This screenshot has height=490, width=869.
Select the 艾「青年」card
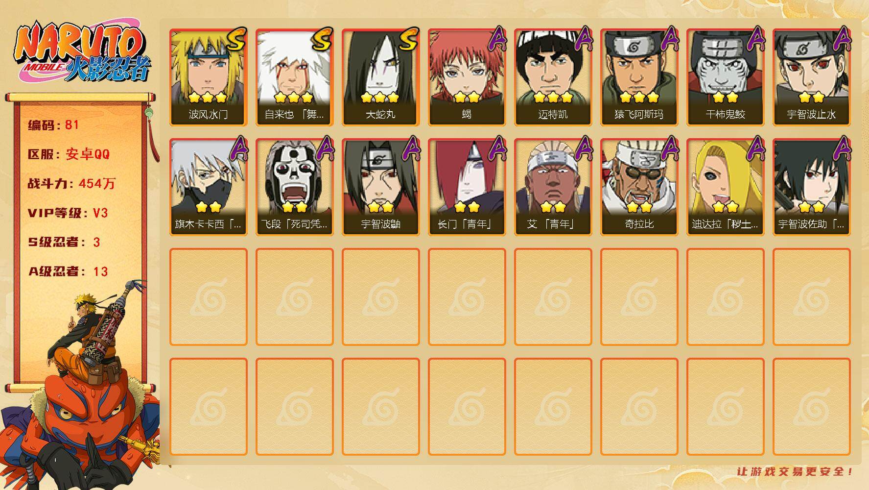pos(553,187)
